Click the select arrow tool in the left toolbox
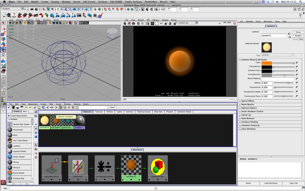 pos(3,23)
